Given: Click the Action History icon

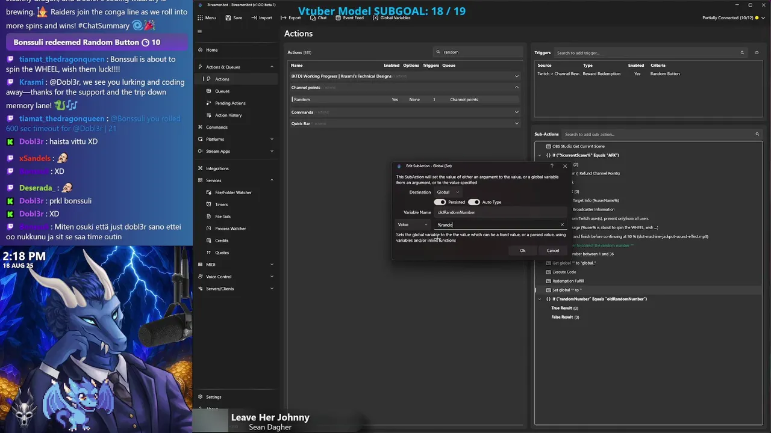Looking at the screenshot, I should click(x=209, y=115).
